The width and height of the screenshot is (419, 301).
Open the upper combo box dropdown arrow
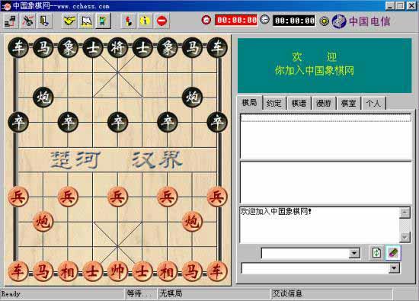coord(354,253)
